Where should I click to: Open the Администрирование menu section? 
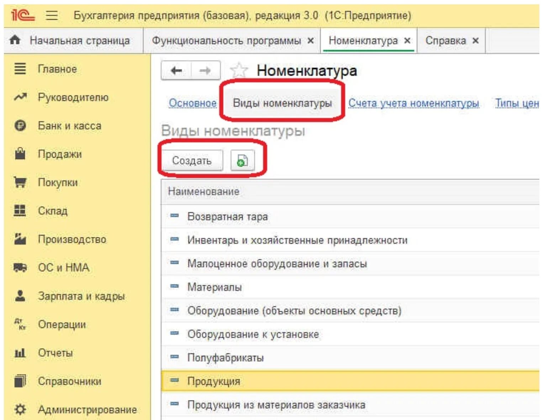(88, 410)
